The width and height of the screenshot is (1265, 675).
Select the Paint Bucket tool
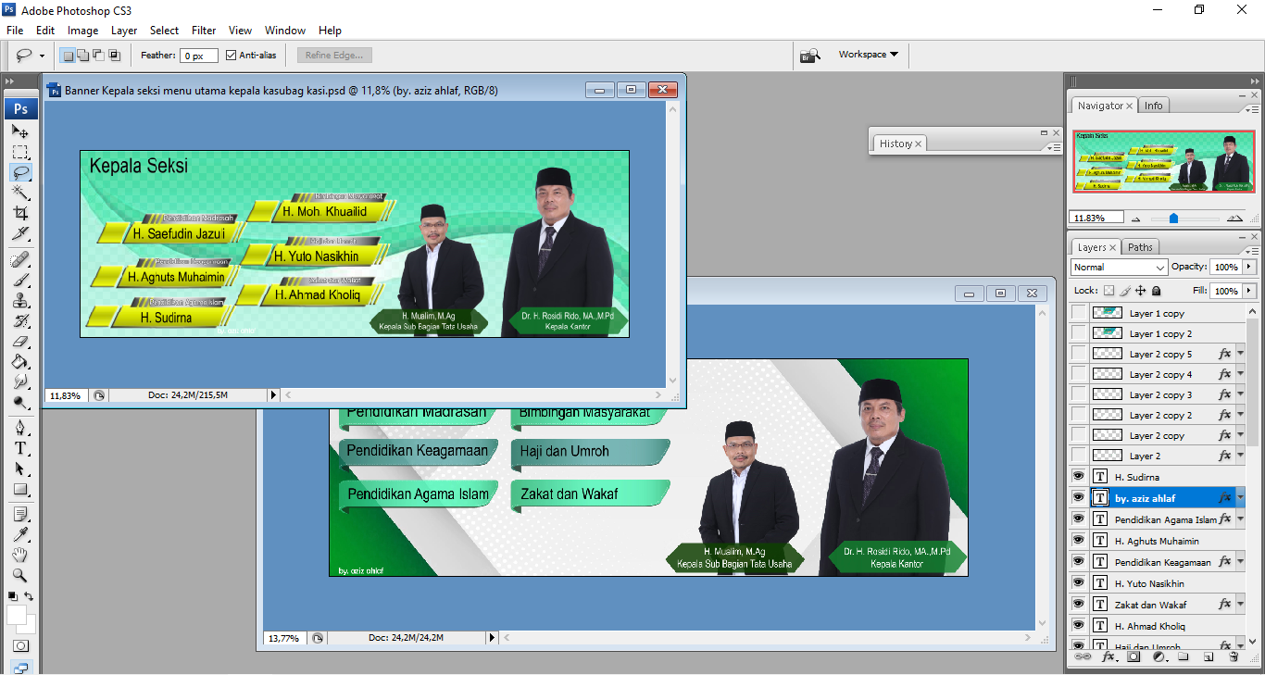20,362
